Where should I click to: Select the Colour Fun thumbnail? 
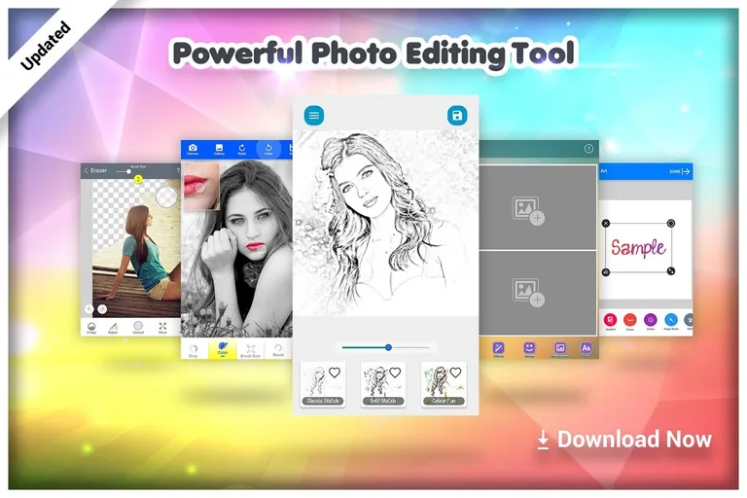[444, 384]
